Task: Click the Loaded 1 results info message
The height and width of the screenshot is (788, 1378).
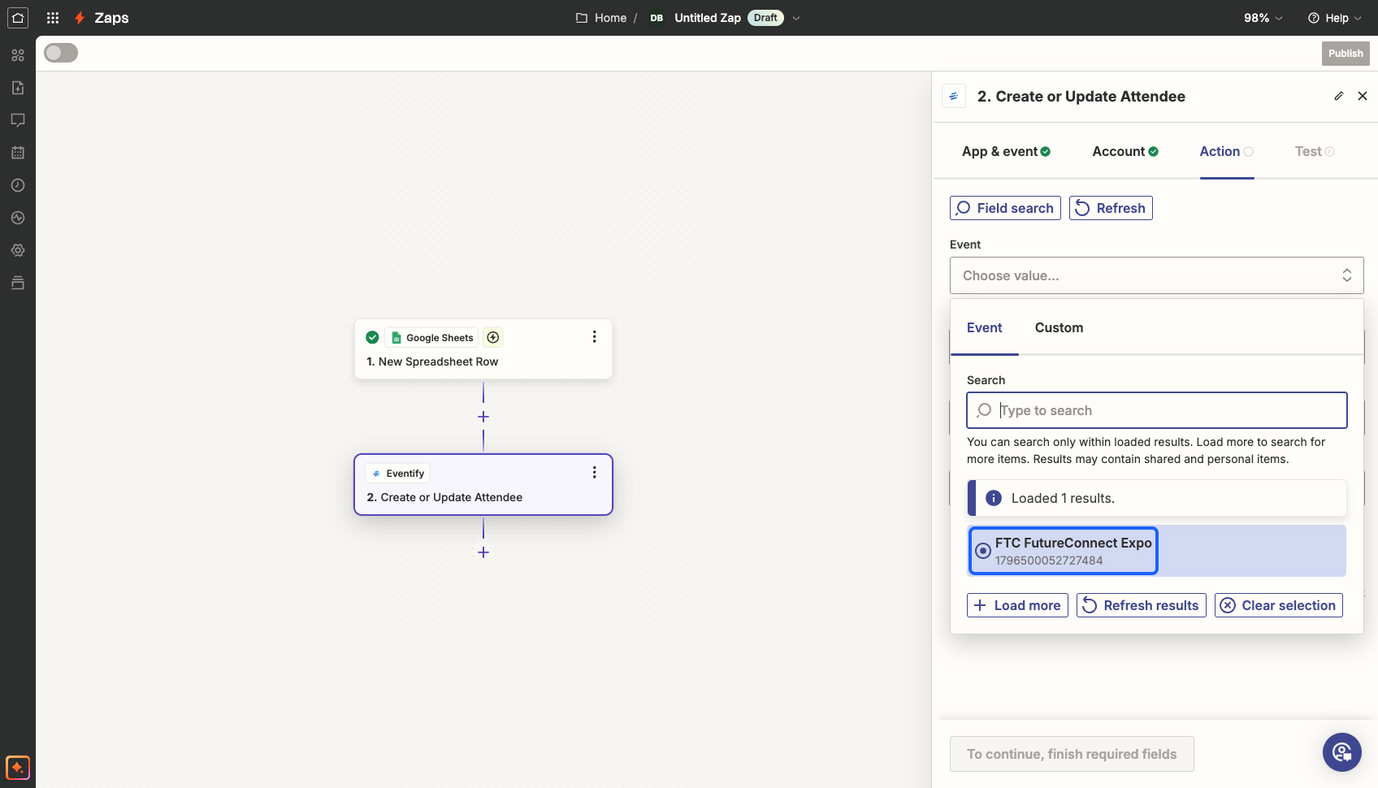Action: pyautogui.click(x=1157, y=498)
